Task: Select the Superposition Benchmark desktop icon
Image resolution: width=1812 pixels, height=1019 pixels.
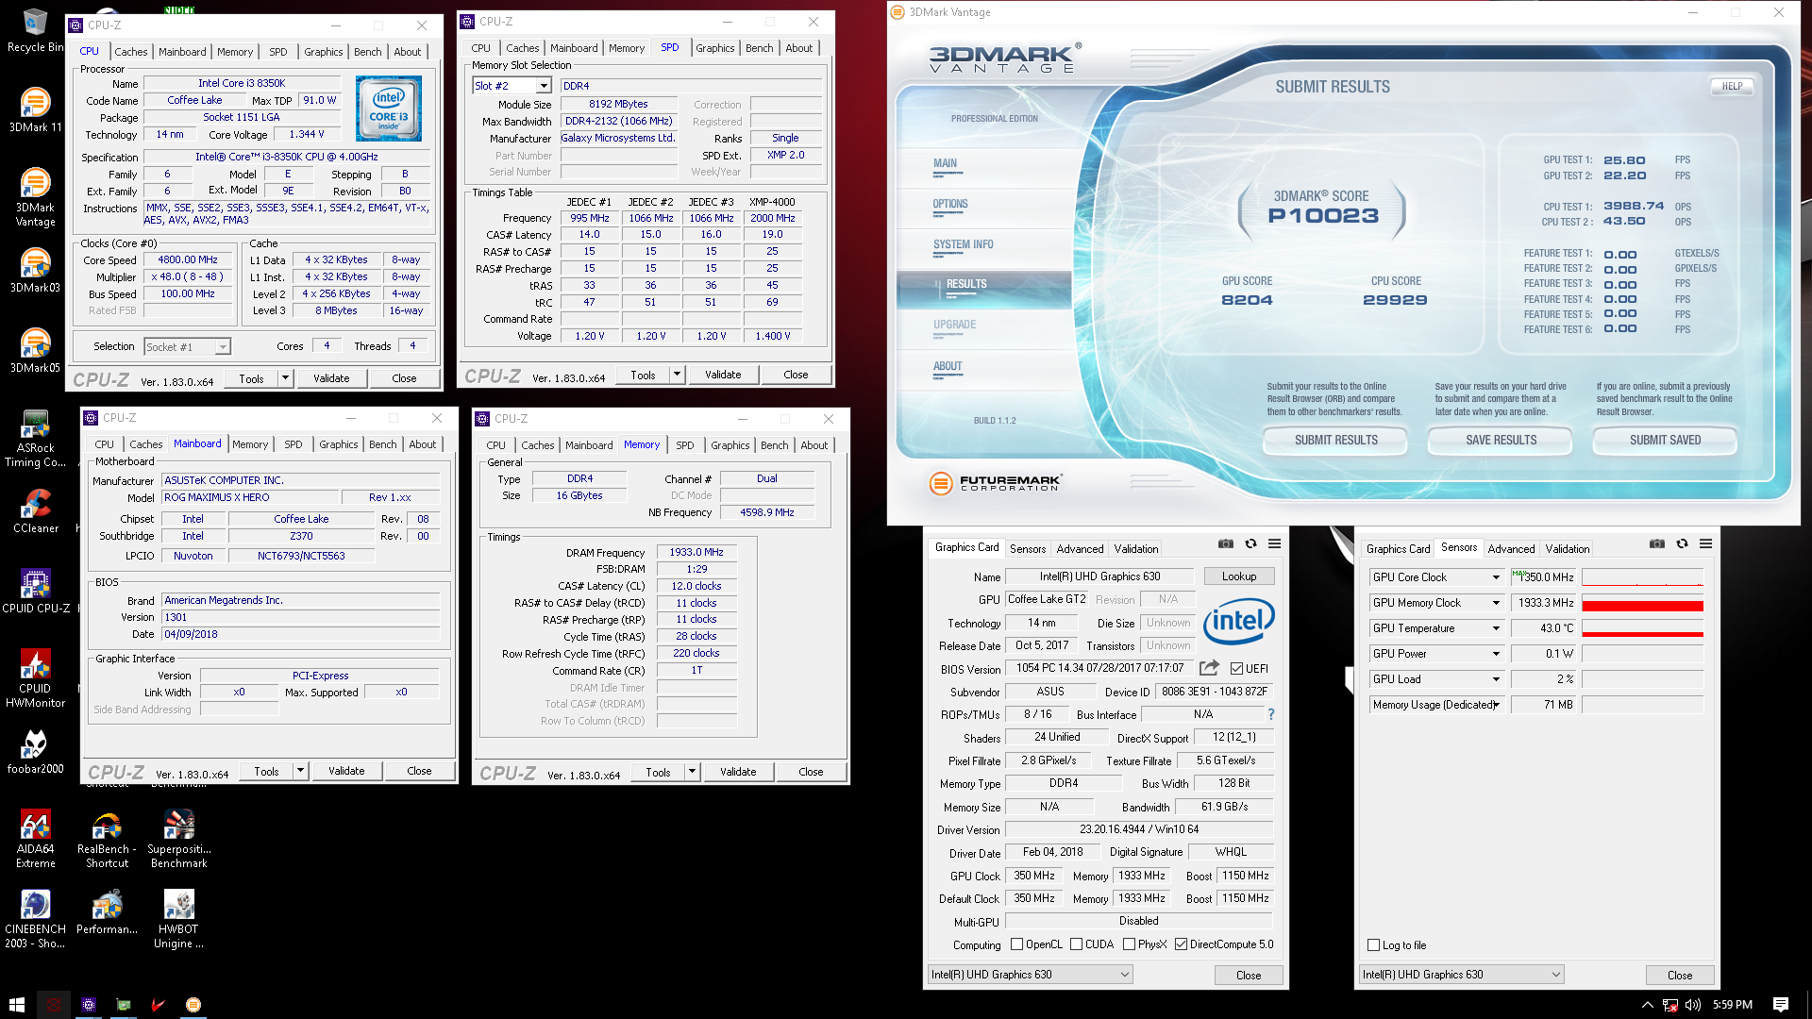Action: [178, 839]
